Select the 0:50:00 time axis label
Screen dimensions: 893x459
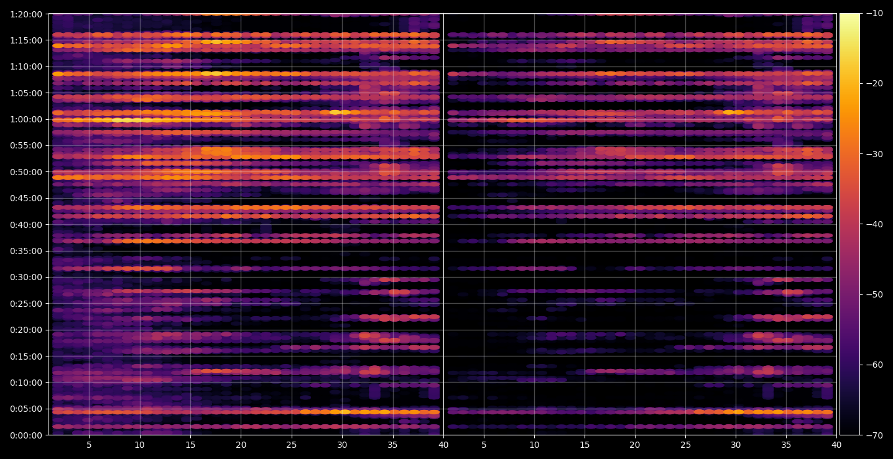tap(26, 172)
